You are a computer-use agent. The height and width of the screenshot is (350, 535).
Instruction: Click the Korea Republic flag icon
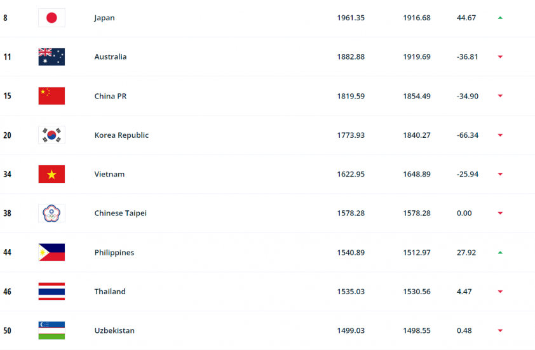tap(51, 135)
